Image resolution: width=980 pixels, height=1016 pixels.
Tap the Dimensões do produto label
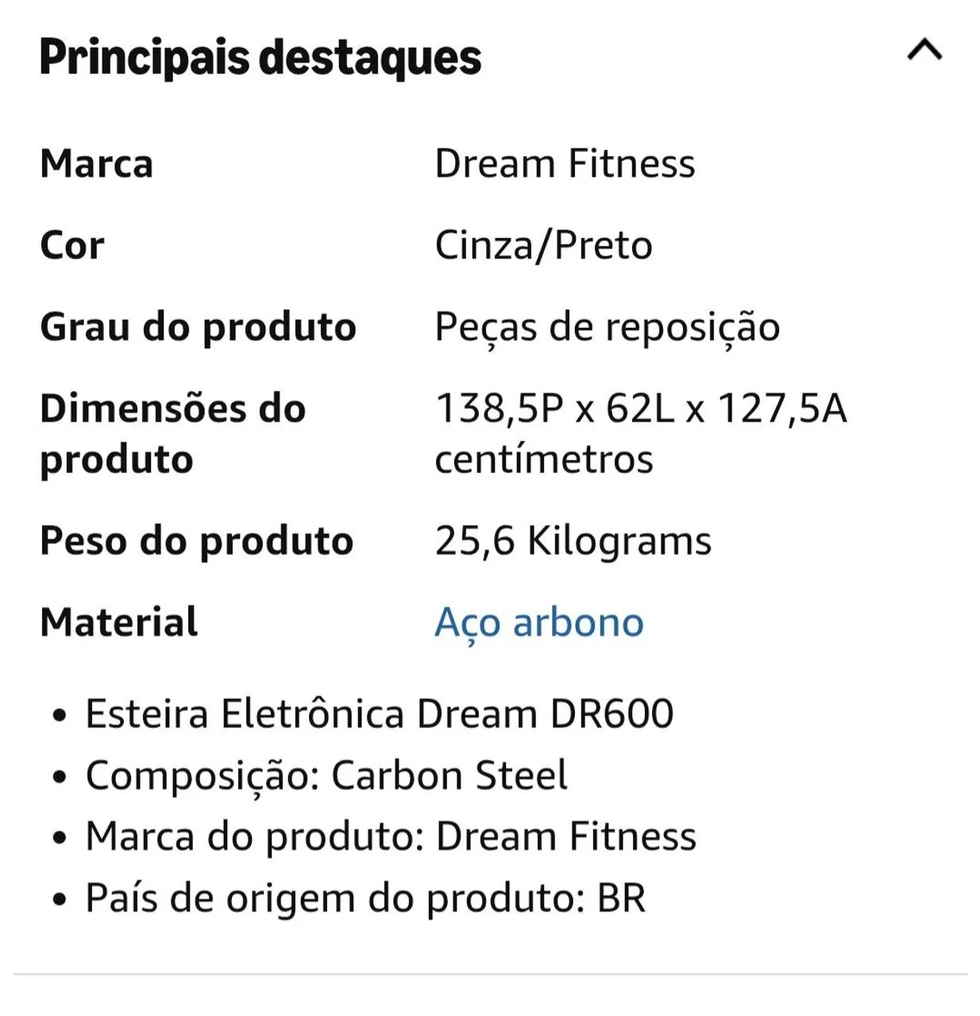[173, 433]
